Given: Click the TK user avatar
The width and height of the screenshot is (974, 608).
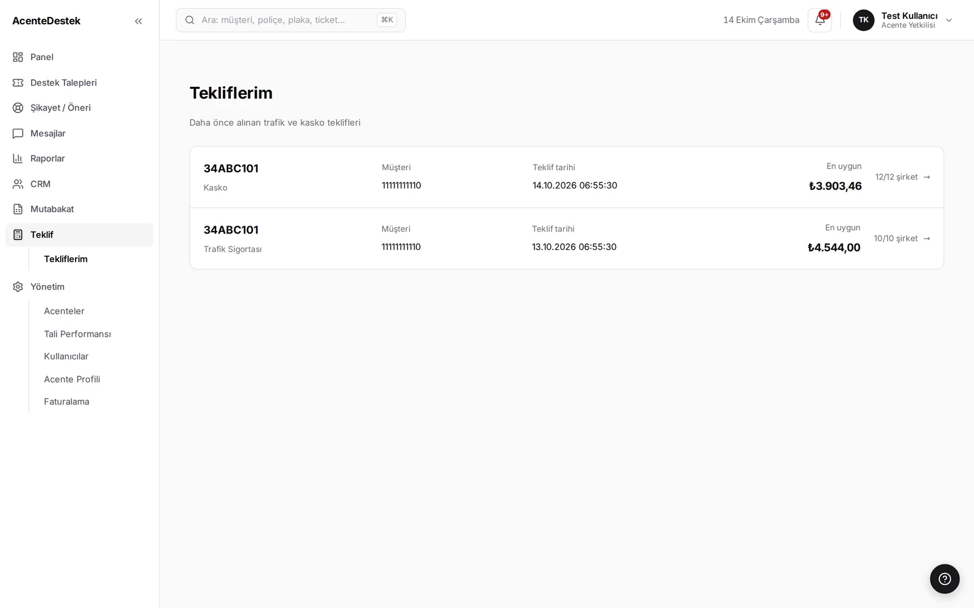Looking at the screenshot, I should click(864, 20).
